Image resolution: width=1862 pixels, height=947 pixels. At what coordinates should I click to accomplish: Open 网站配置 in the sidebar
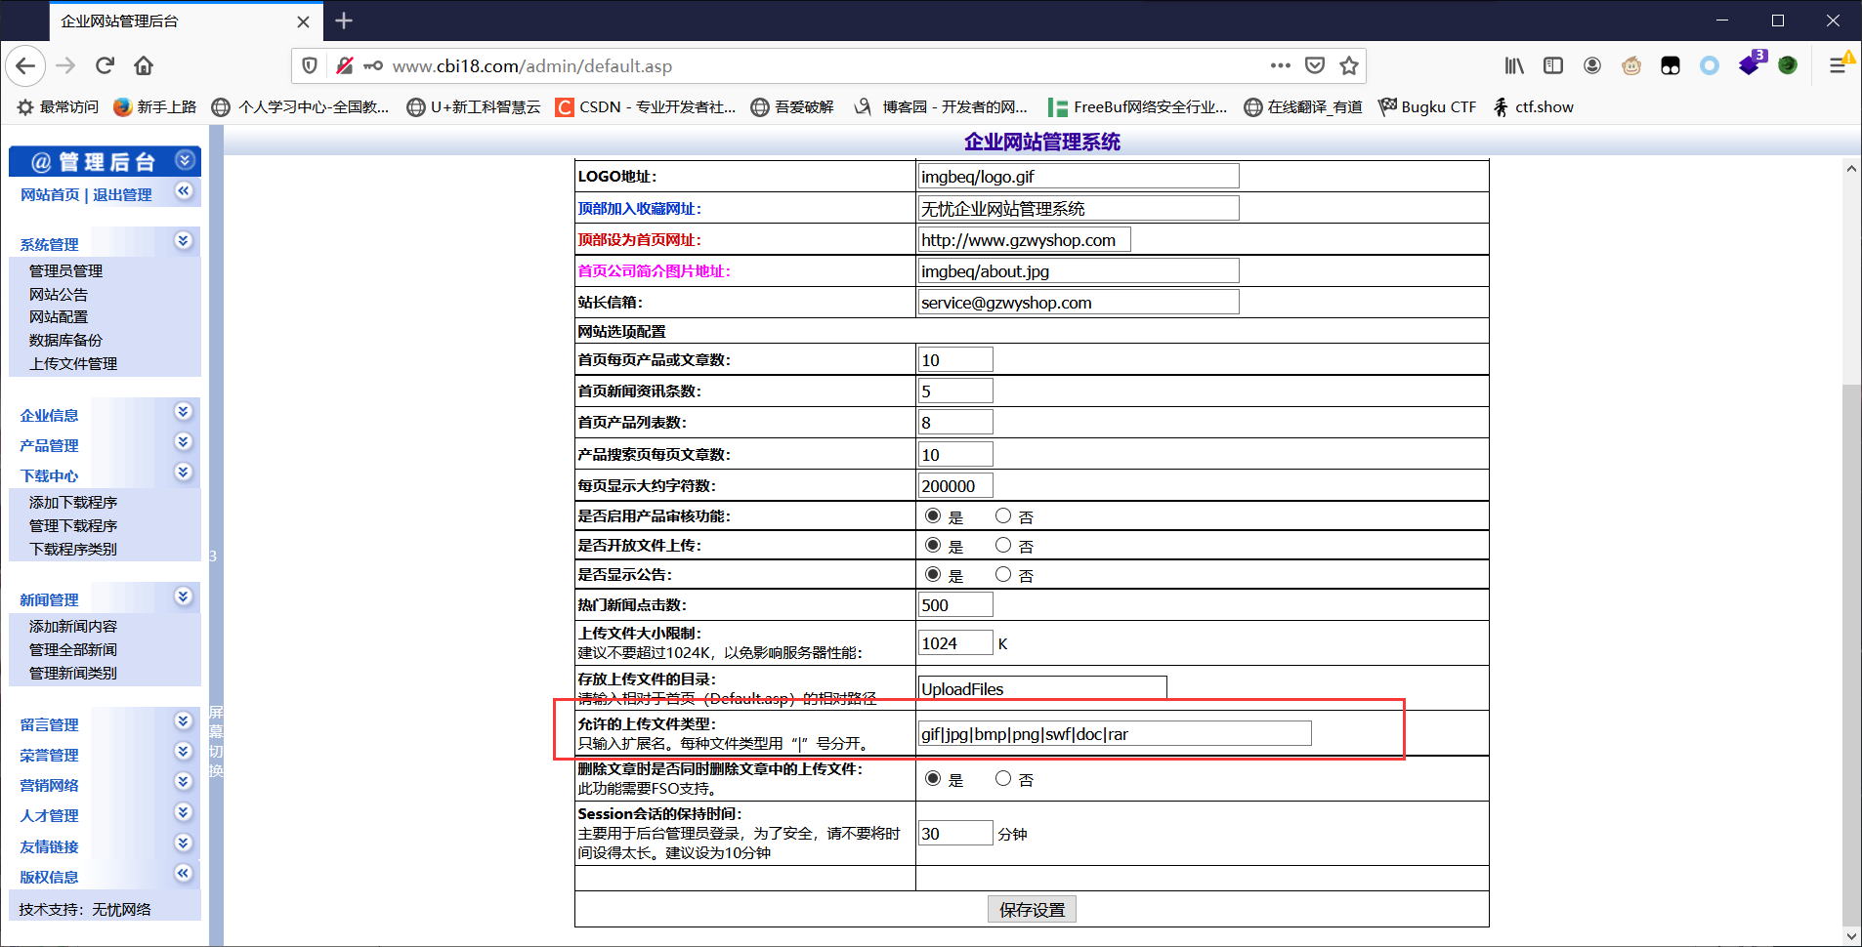59,316
